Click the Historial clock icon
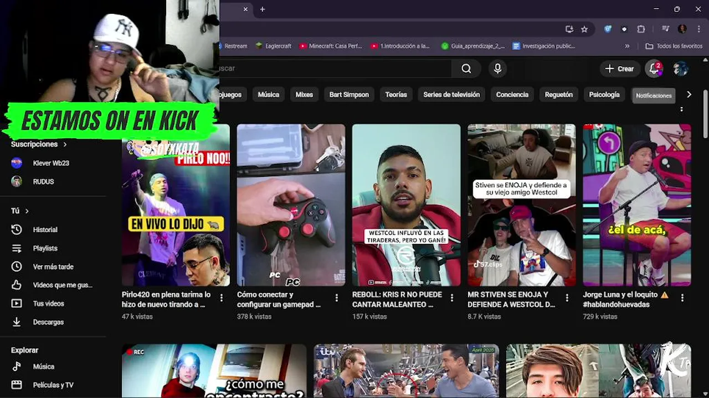The height and width of the screenshot is (398, 709). pos(17,229)
